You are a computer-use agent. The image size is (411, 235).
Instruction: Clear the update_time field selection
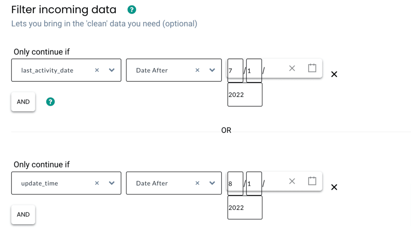97,183
